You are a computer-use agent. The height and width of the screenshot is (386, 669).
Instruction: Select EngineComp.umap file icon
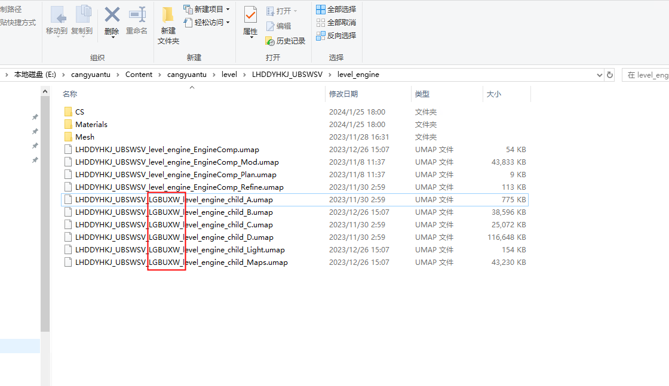pyautogui.click(x=68, y=150)
